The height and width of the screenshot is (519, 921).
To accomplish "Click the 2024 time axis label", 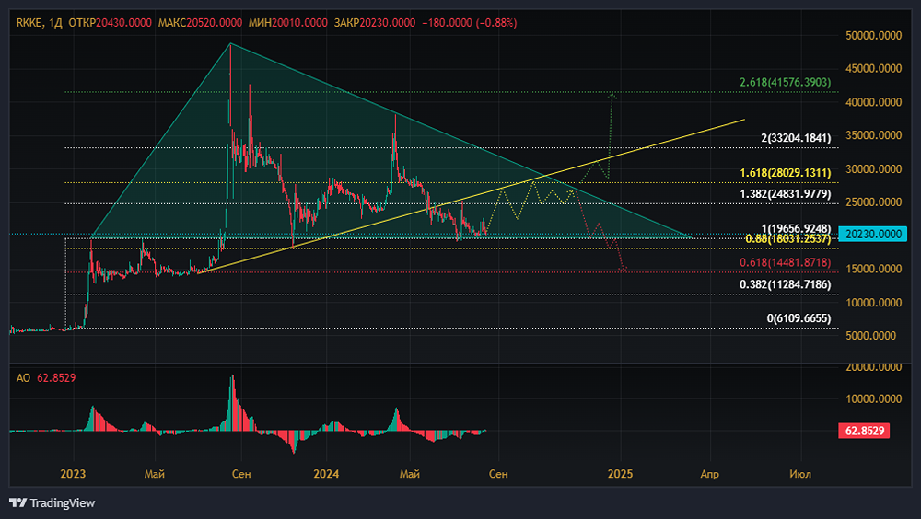I will [x=326, y=474].
